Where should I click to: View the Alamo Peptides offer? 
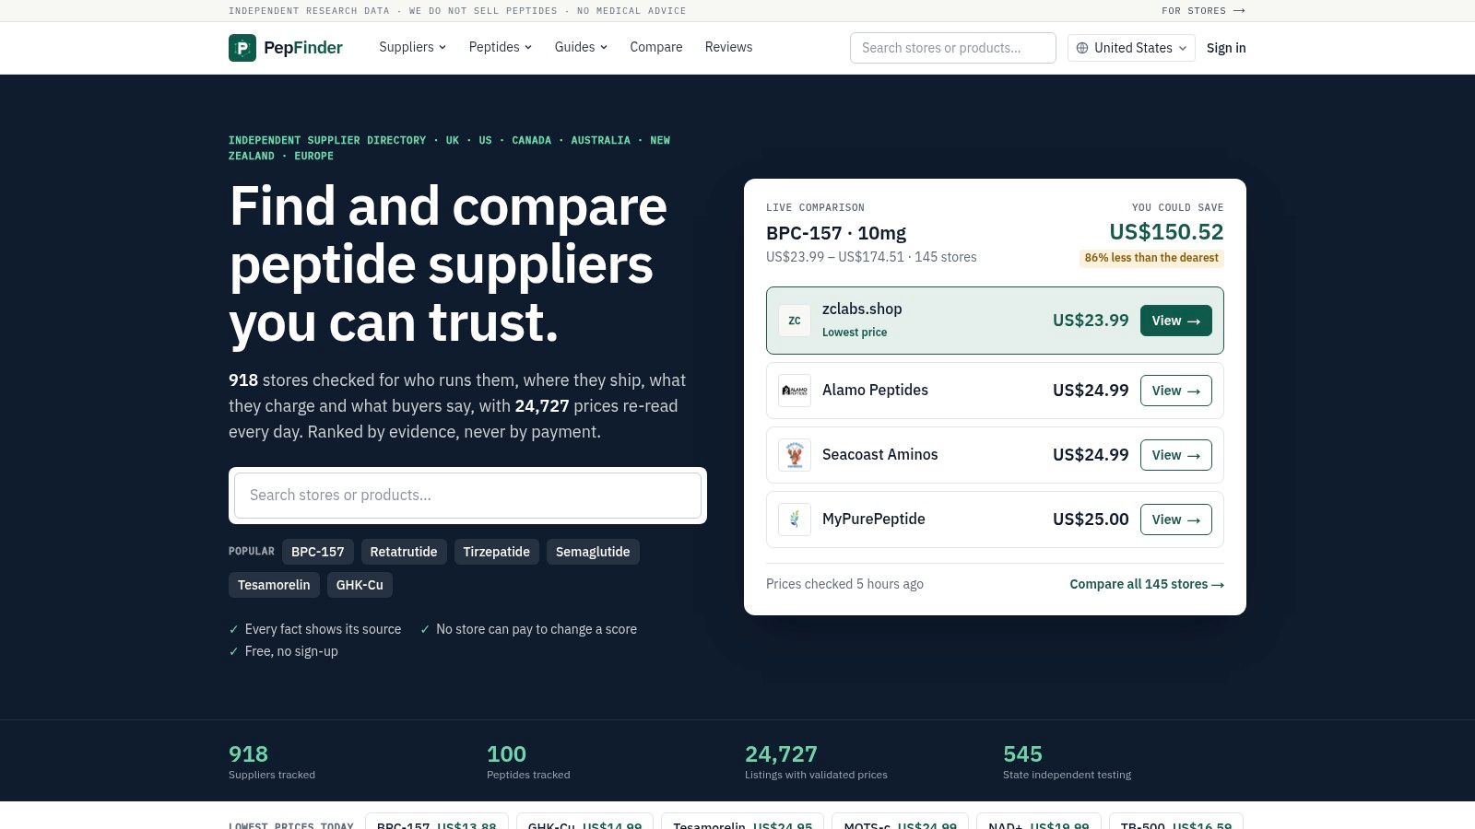point(1176,391)
